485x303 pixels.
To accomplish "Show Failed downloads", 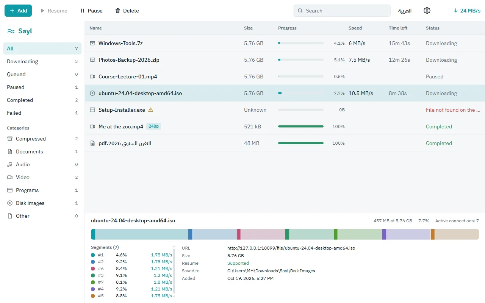I will (x=42, y=113).
